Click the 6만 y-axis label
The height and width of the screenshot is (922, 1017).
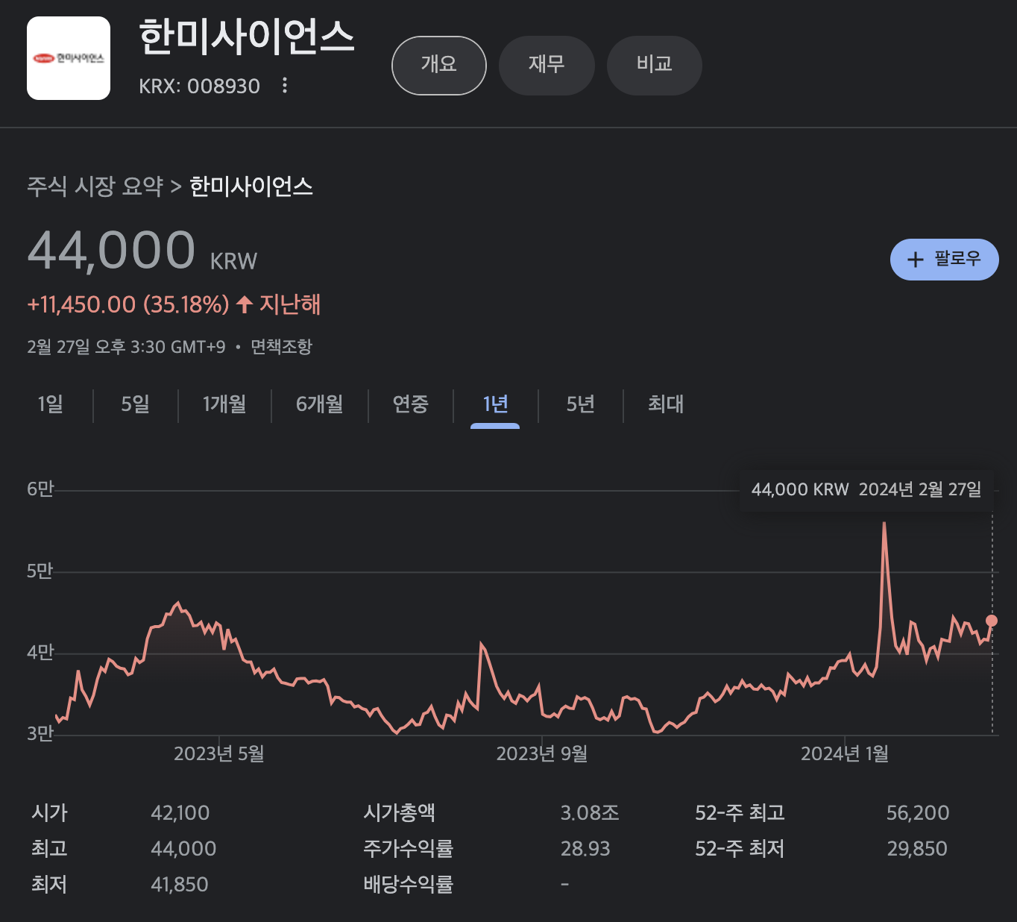(x=40, y=489)
